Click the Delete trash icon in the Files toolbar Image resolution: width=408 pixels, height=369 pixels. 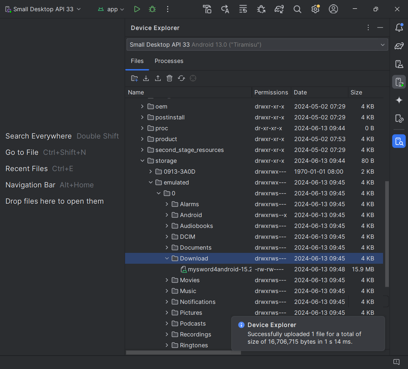pos(169,79)
